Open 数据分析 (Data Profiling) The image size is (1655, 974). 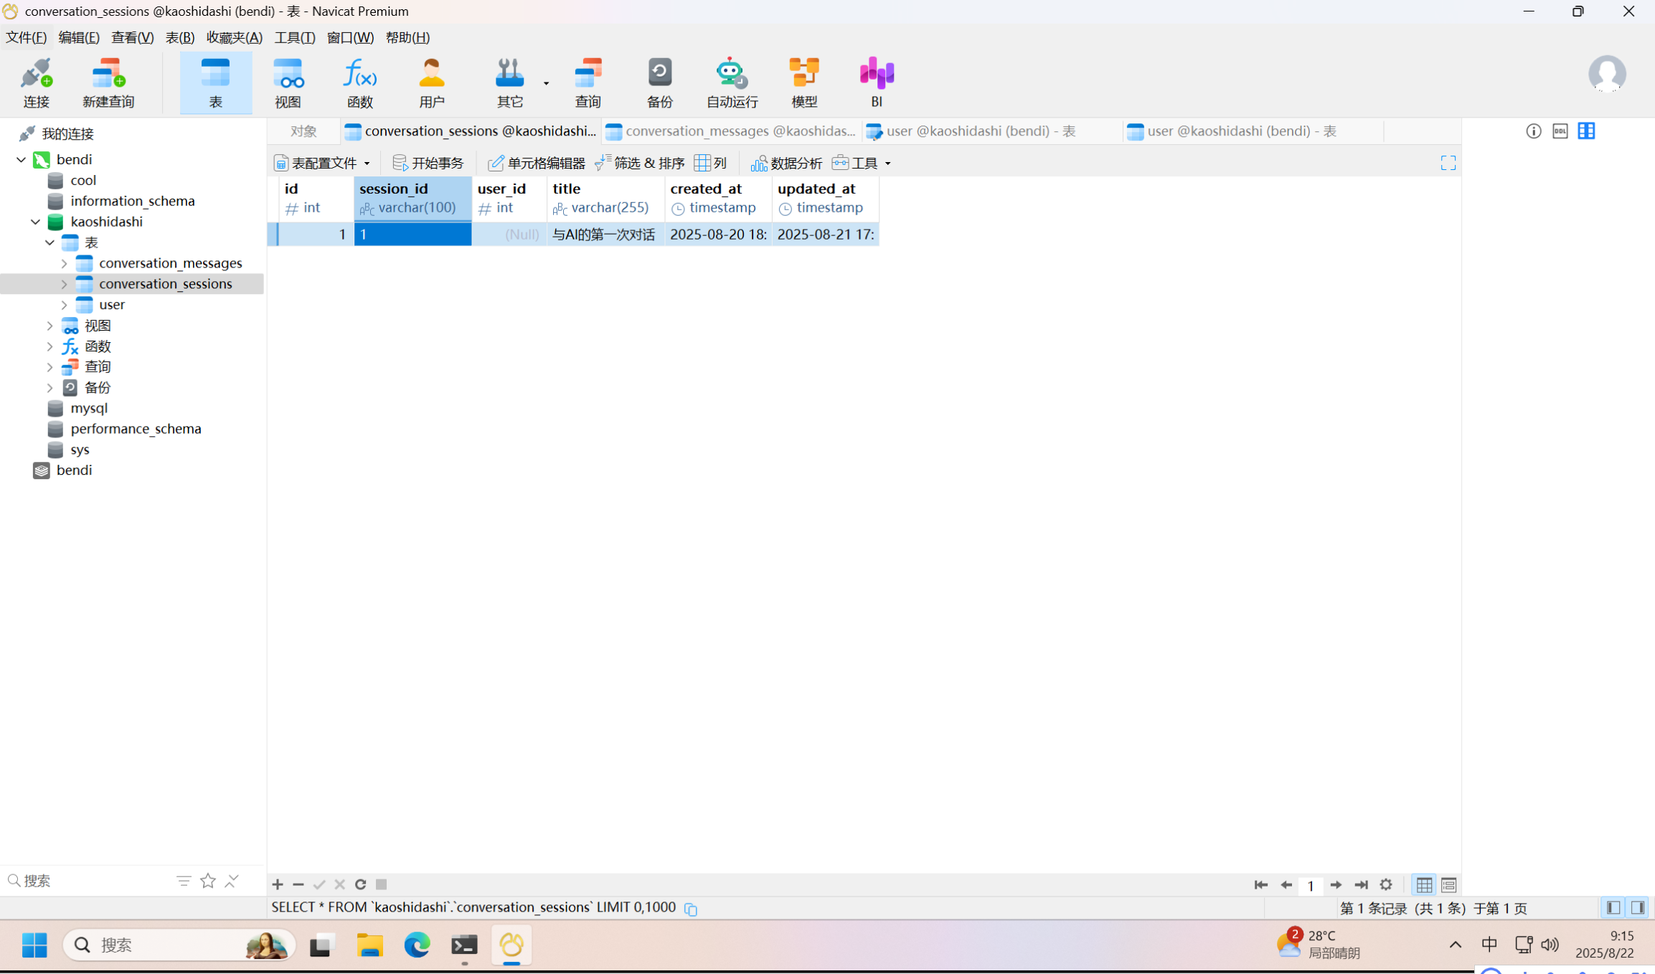[786, 164]
